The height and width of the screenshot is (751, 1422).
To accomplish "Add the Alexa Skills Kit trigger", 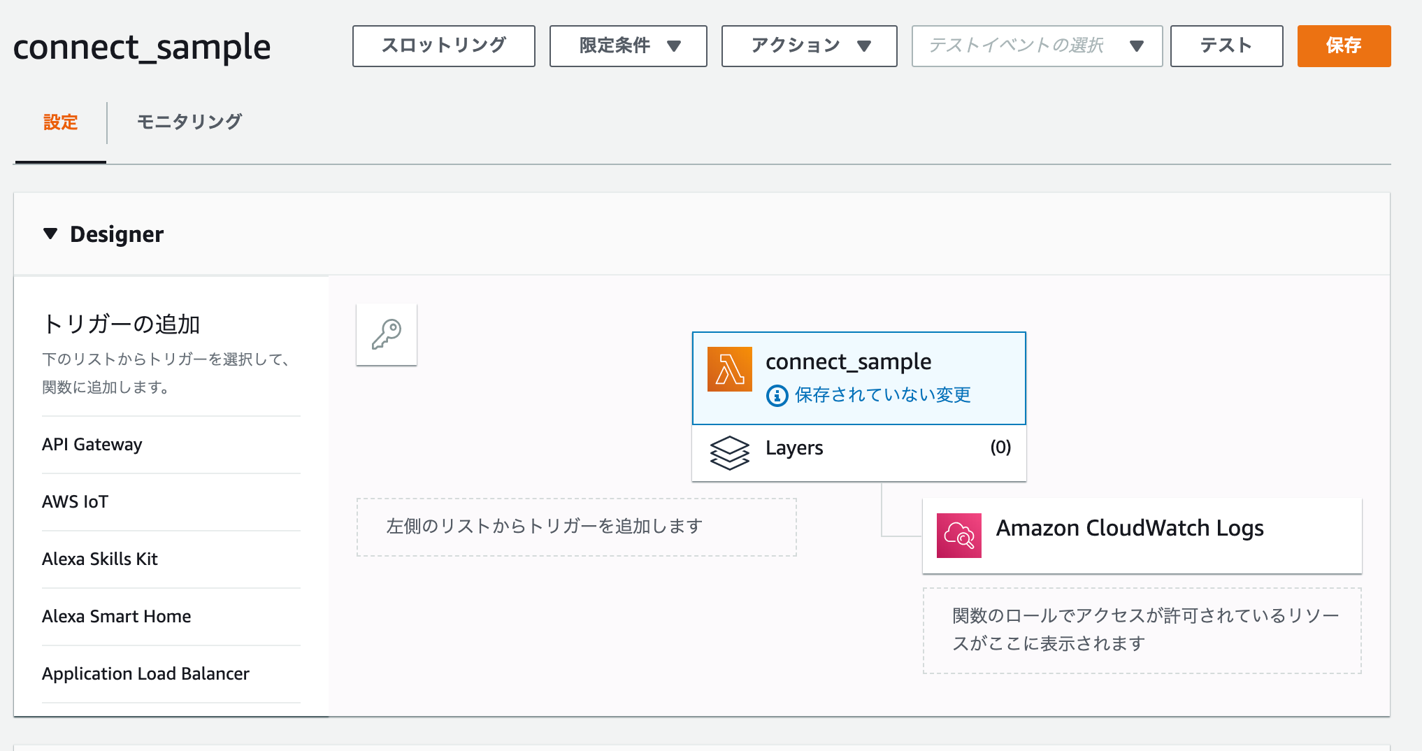I will [x=171, y=559].
